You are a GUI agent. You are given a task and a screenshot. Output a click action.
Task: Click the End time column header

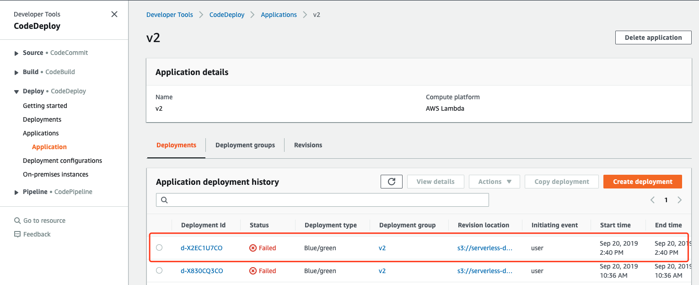tap(668, 225)
